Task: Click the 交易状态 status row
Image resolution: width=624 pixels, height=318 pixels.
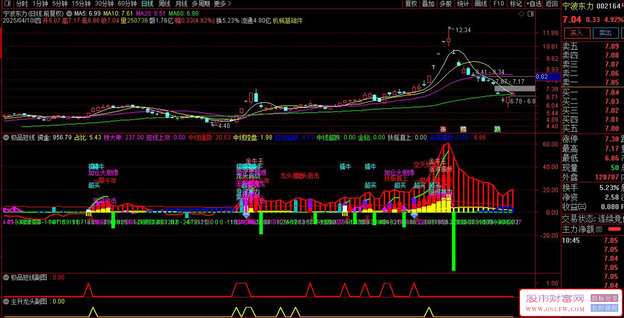Action: [x=593, y=218]
